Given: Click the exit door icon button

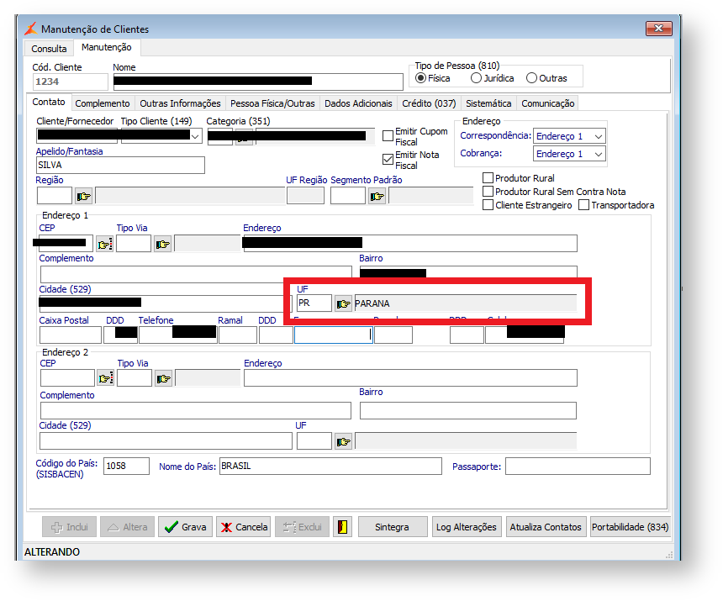Looking at the screenshot, I should (343, 527).
